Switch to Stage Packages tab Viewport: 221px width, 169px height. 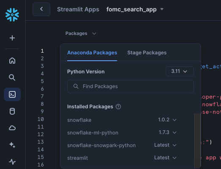click(x=147, y=53)
